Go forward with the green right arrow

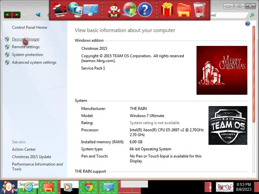pyautogui.click(x=17, y=15)
